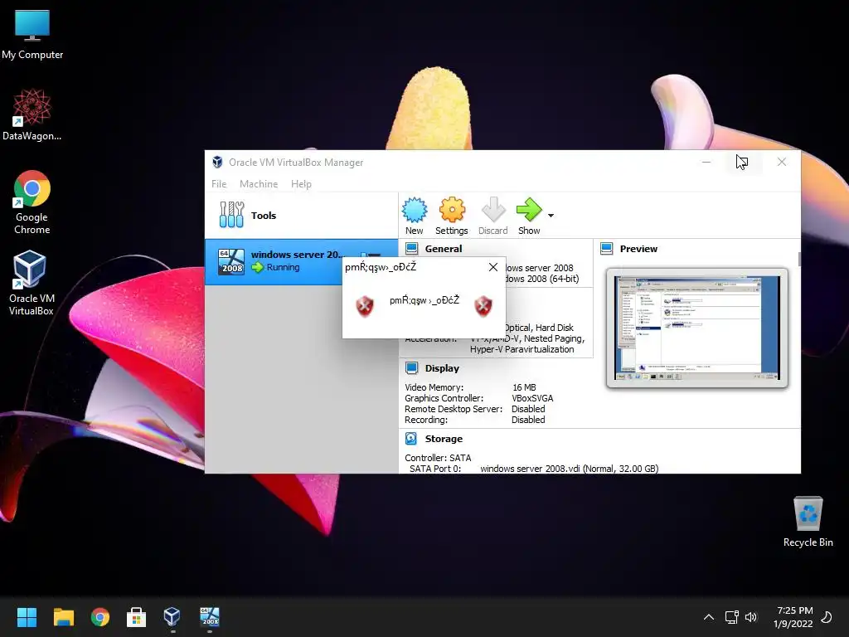849x637 pixels.
Task: Click Hyper-V Paravirtualization text
Action: point(522,349)
